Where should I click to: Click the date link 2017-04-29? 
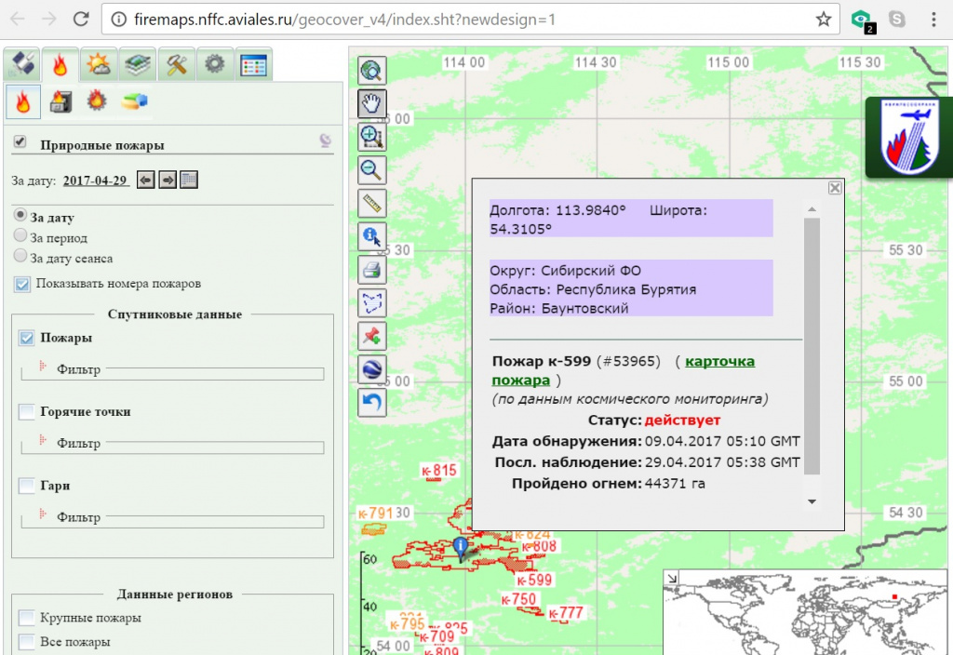tap(96, 180)
